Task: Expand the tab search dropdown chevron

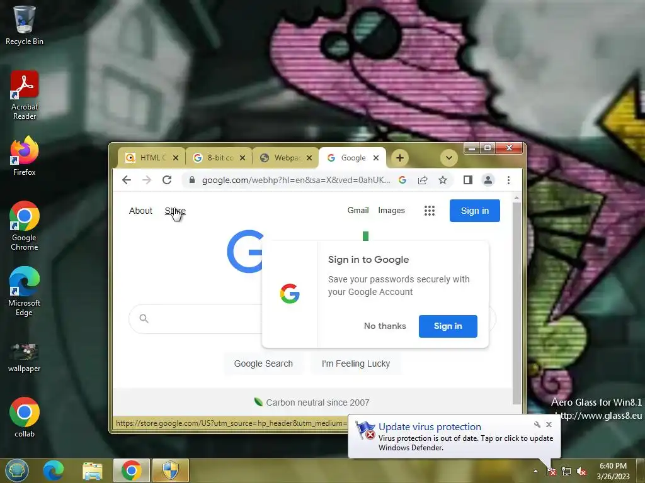Action: (x=448, y=158)
